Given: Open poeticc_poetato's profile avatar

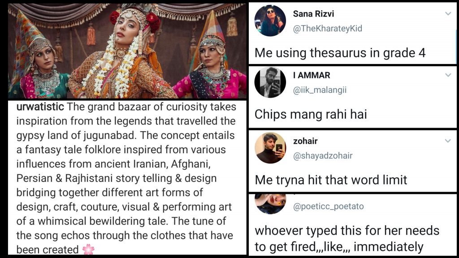Looking at the screenshot, I should (270, 204).
